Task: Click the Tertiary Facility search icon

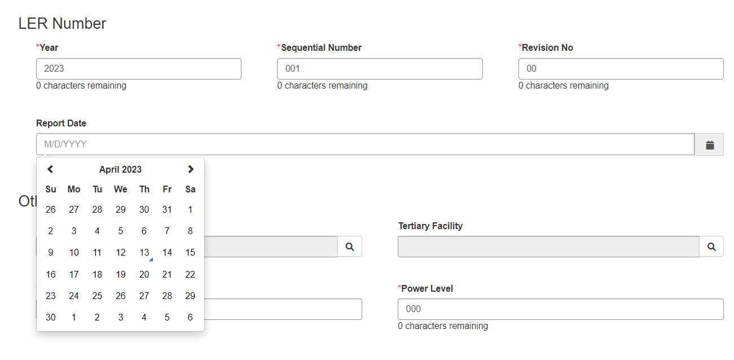Action: [711, 247]
